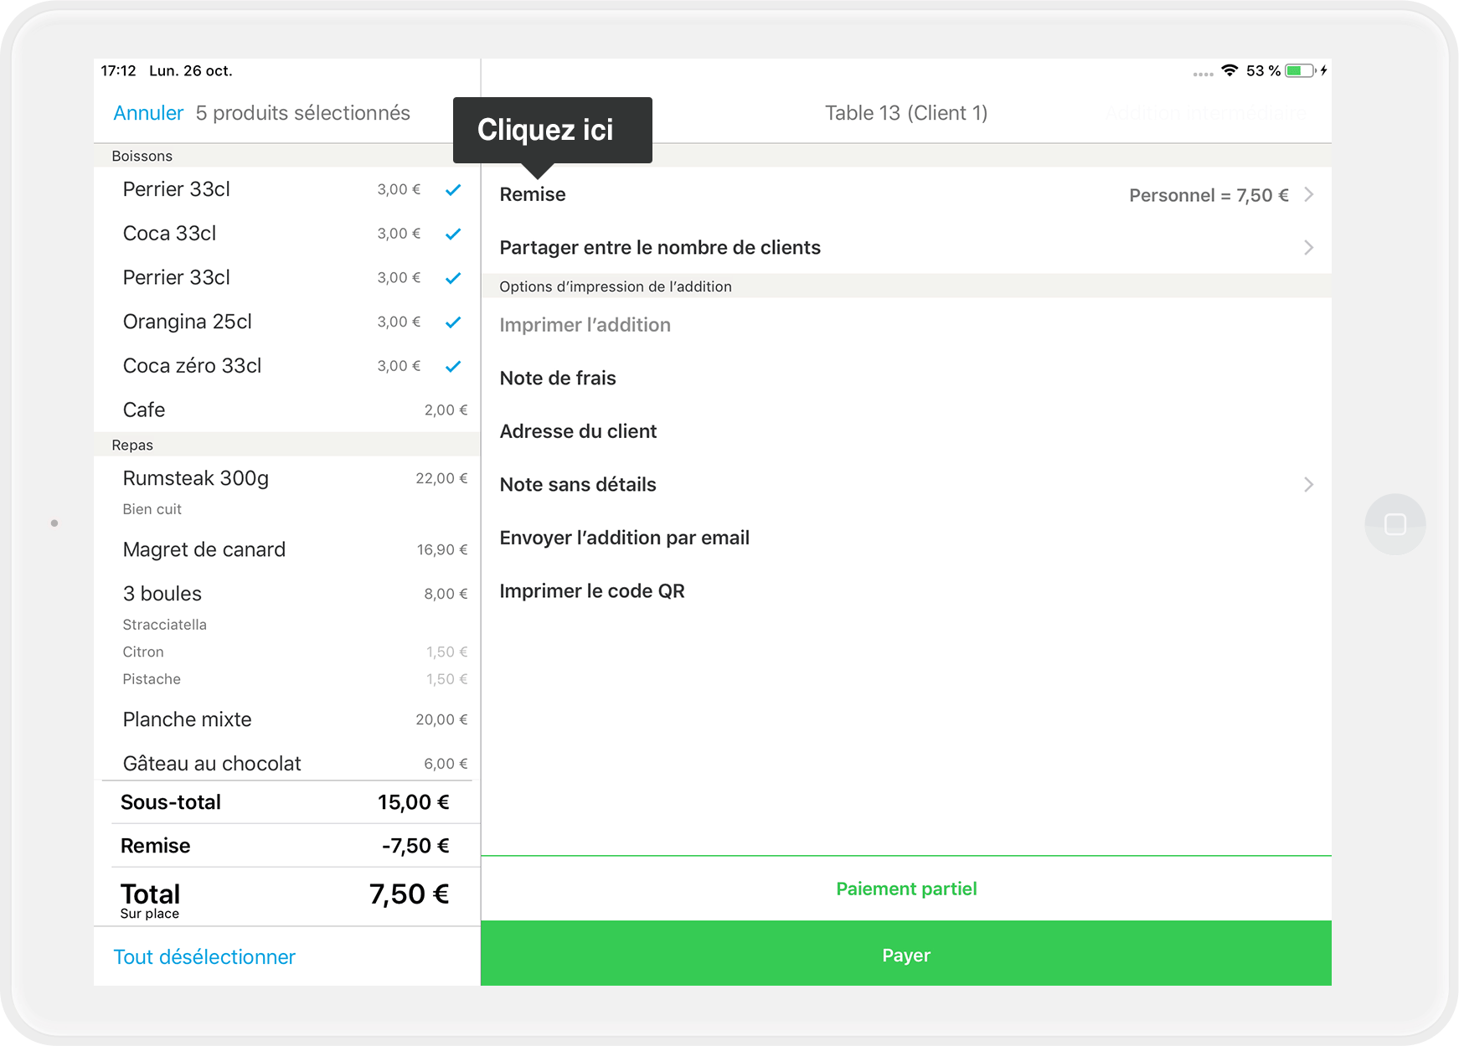Select Magret de canard item
Image resolution: width=1459 pixels, height=1046 pixels.
(x=287, y=549)
